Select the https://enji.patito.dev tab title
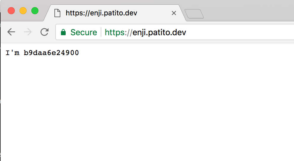Screen dimensions: 294x161 coord(101,13)
